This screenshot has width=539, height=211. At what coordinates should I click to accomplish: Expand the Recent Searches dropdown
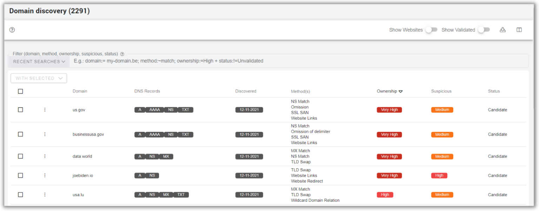click(39, 61)
